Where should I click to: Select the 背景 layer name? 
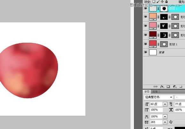tap(162, 52)
